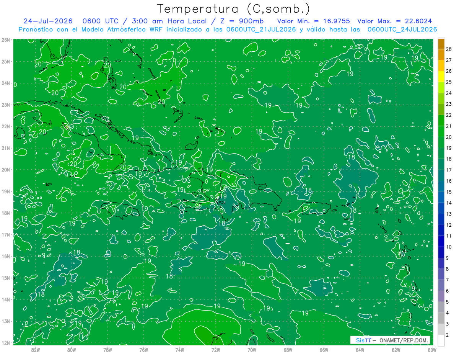
Task: Click the '80W' longitude axis label
Action: pos(72,350)
